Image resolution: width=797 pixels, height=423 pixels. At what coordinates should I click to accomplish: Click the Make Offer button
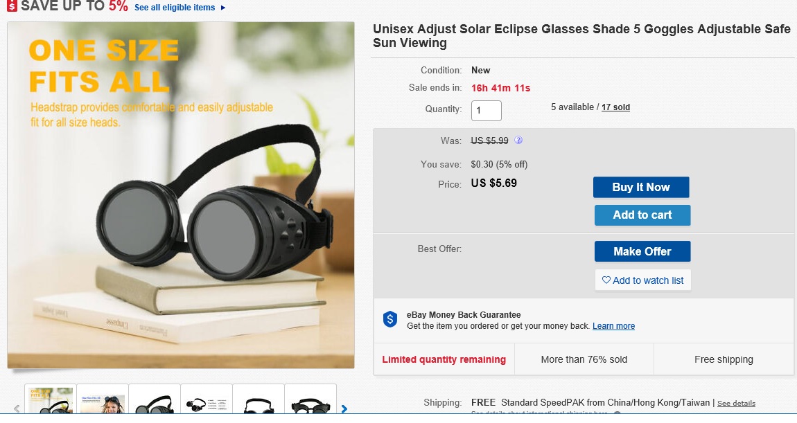coord(642,251)
